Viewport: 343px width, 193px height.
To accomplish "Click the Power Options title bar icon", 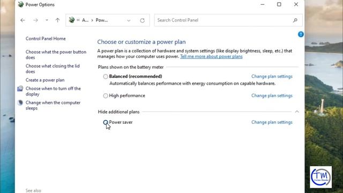I will pyautogui.click(x=21, y=4).
